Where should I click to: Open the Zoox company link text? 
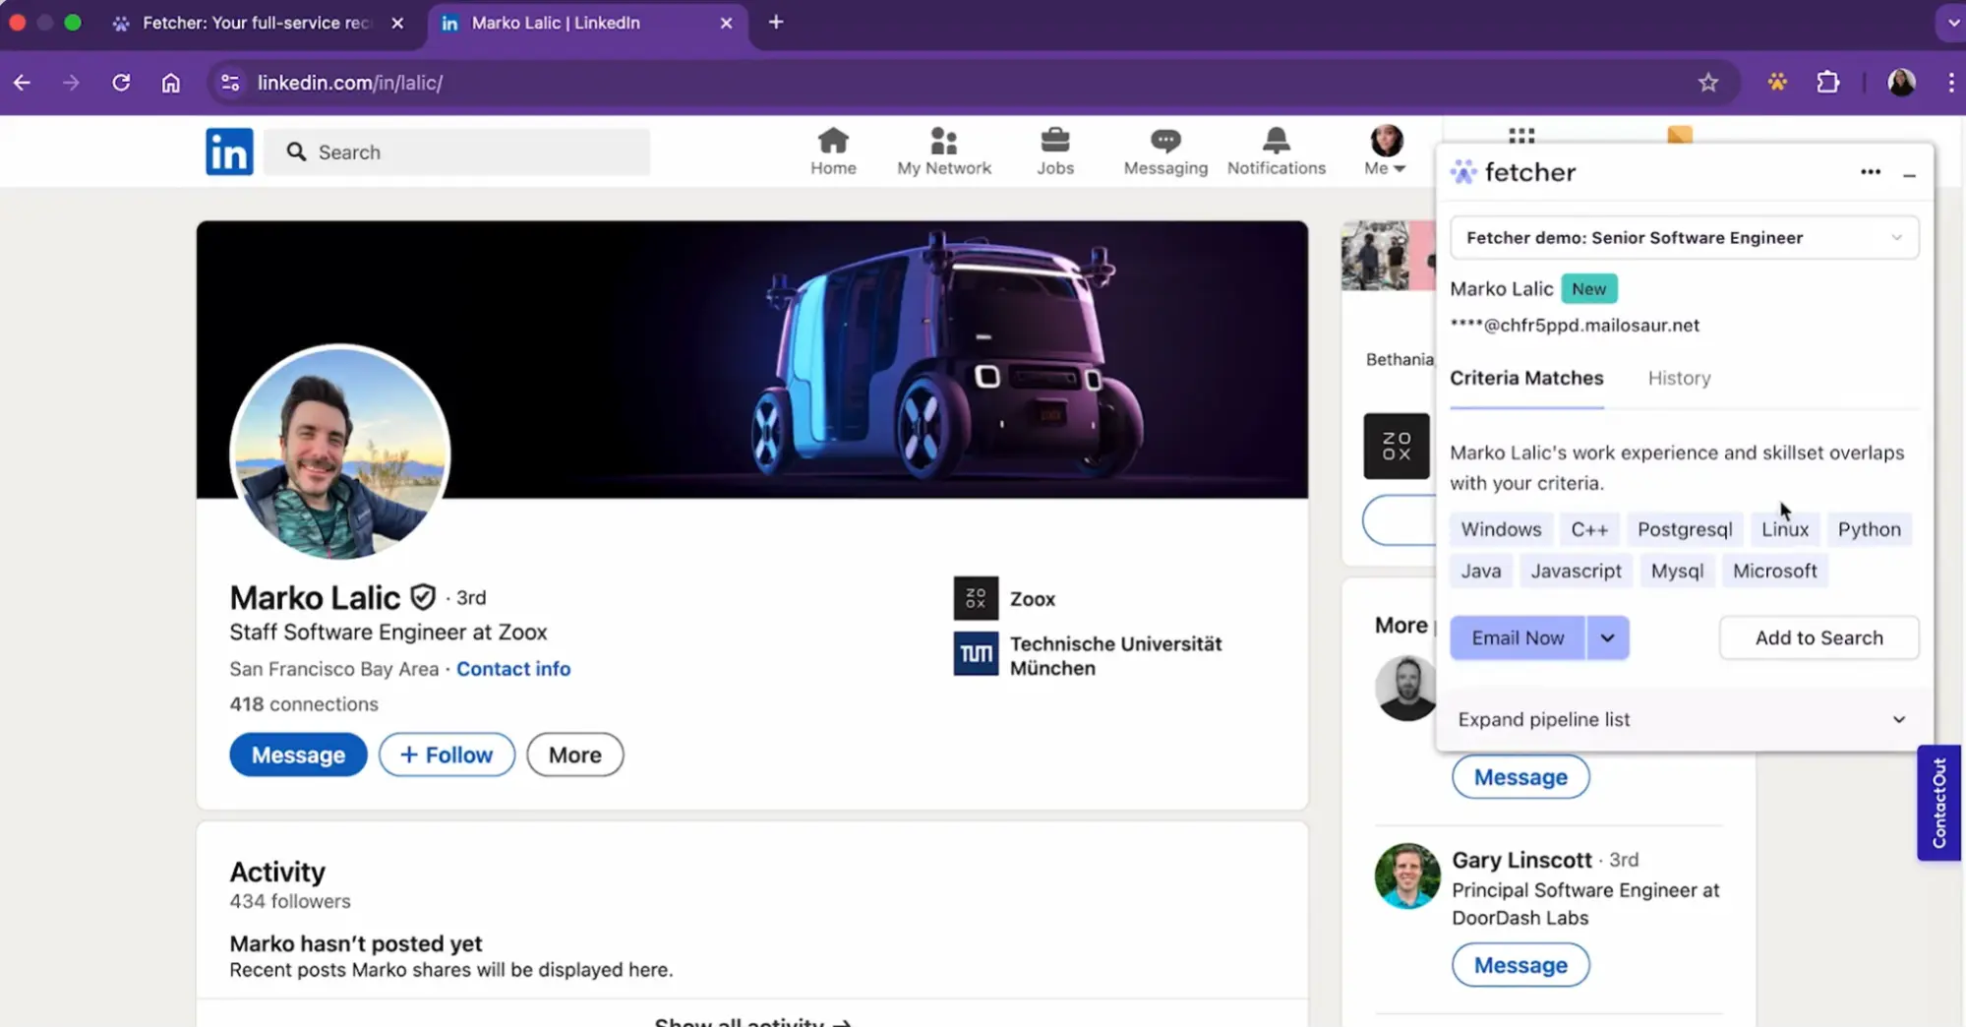(x=1033, y=598)
